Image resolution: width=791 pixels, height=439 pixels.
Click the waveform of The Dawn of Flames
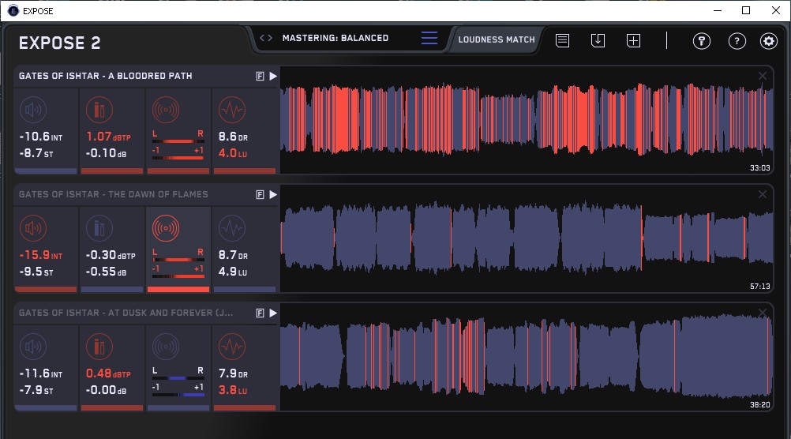coord(527,238)
